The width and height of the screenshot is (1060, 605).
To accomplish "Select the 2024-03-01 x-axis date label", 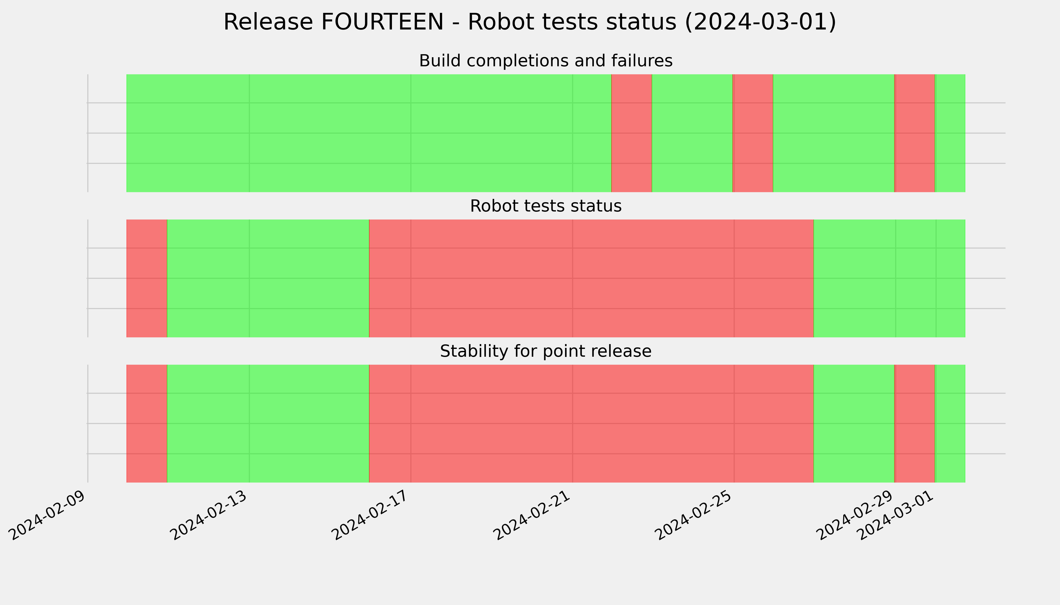I will (x=898, y=515).
